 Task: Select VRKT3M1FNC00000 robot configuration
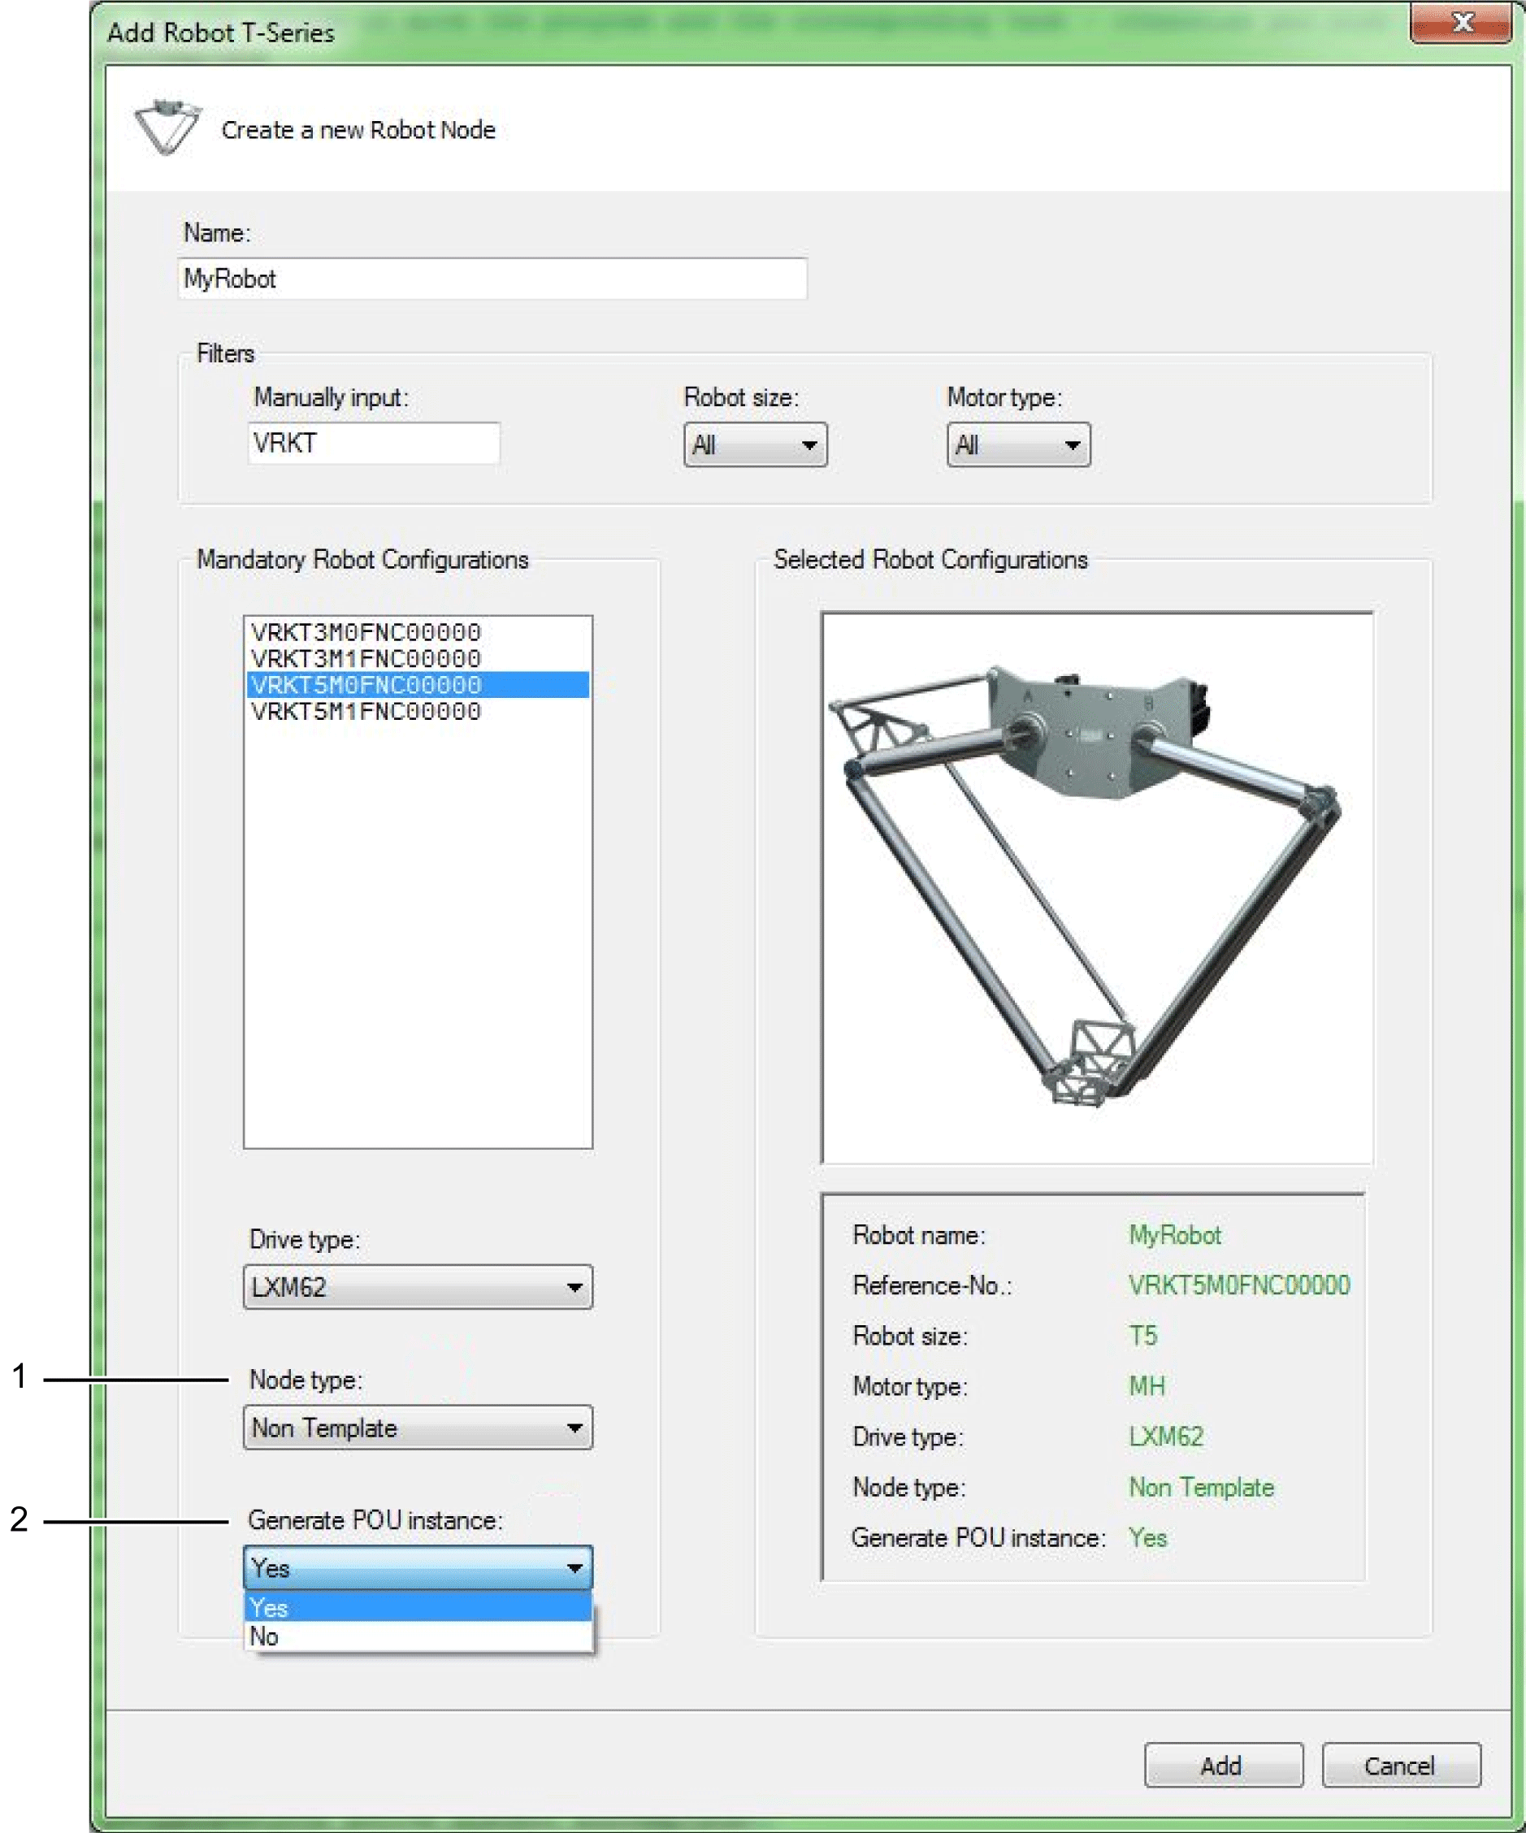[x=366, y=658]
